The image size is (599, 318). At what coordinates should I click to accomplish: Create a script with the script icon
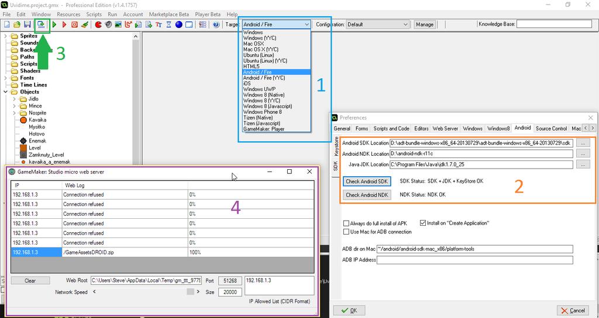[x=139, y=25]
